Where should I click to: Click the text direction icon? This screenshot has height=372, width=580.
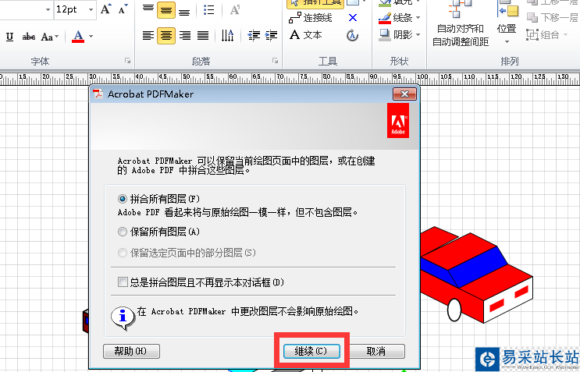click(227, 35)
